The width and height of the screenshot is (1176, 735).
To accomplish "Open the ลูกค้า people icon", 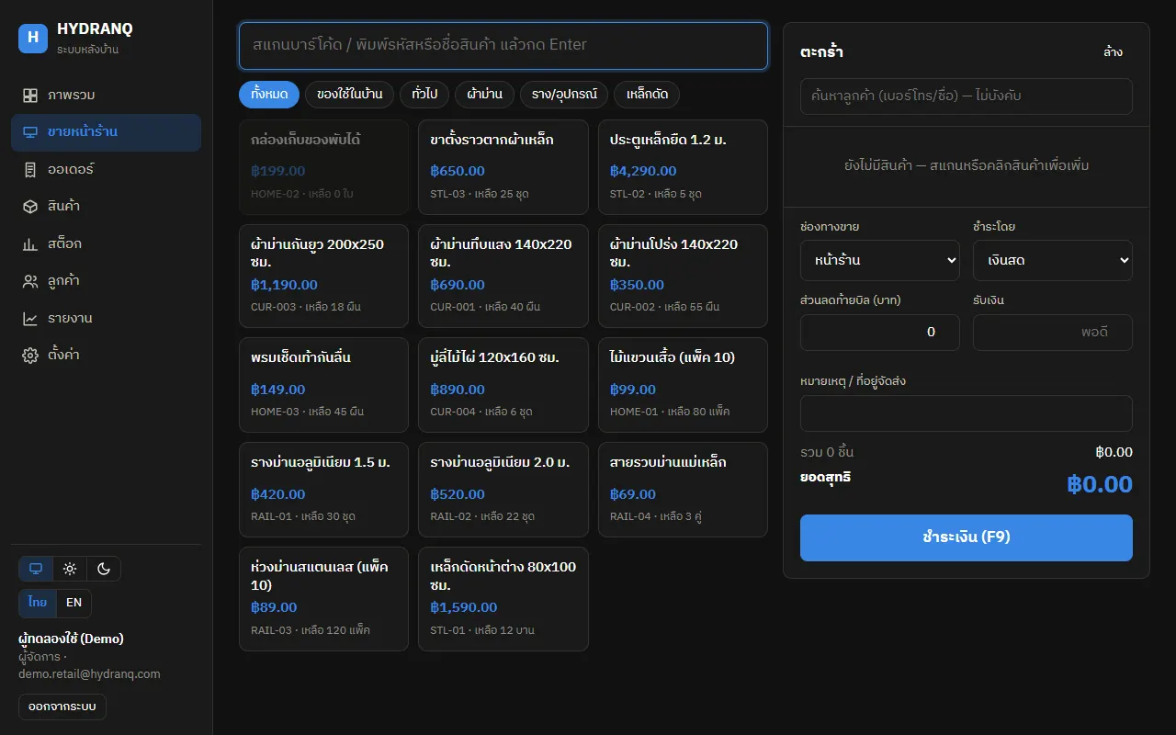I will [x=30, y=281].
